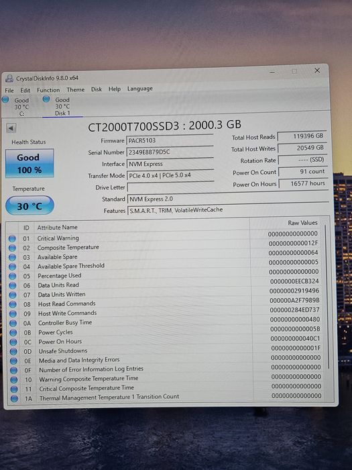Click status icon for Media and Data Integrity Errors

[x=14, y=361]
